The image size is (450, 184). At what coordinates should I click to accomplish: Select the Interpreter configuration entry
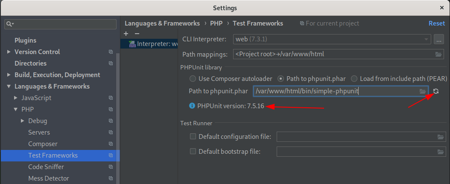click(x=149, y=44)
